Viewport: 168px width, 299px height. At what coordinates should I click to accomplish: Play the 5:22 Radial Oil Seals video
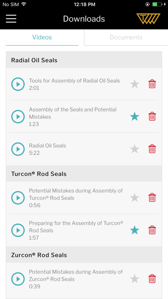pyautogui.click(x=18, y=149)
